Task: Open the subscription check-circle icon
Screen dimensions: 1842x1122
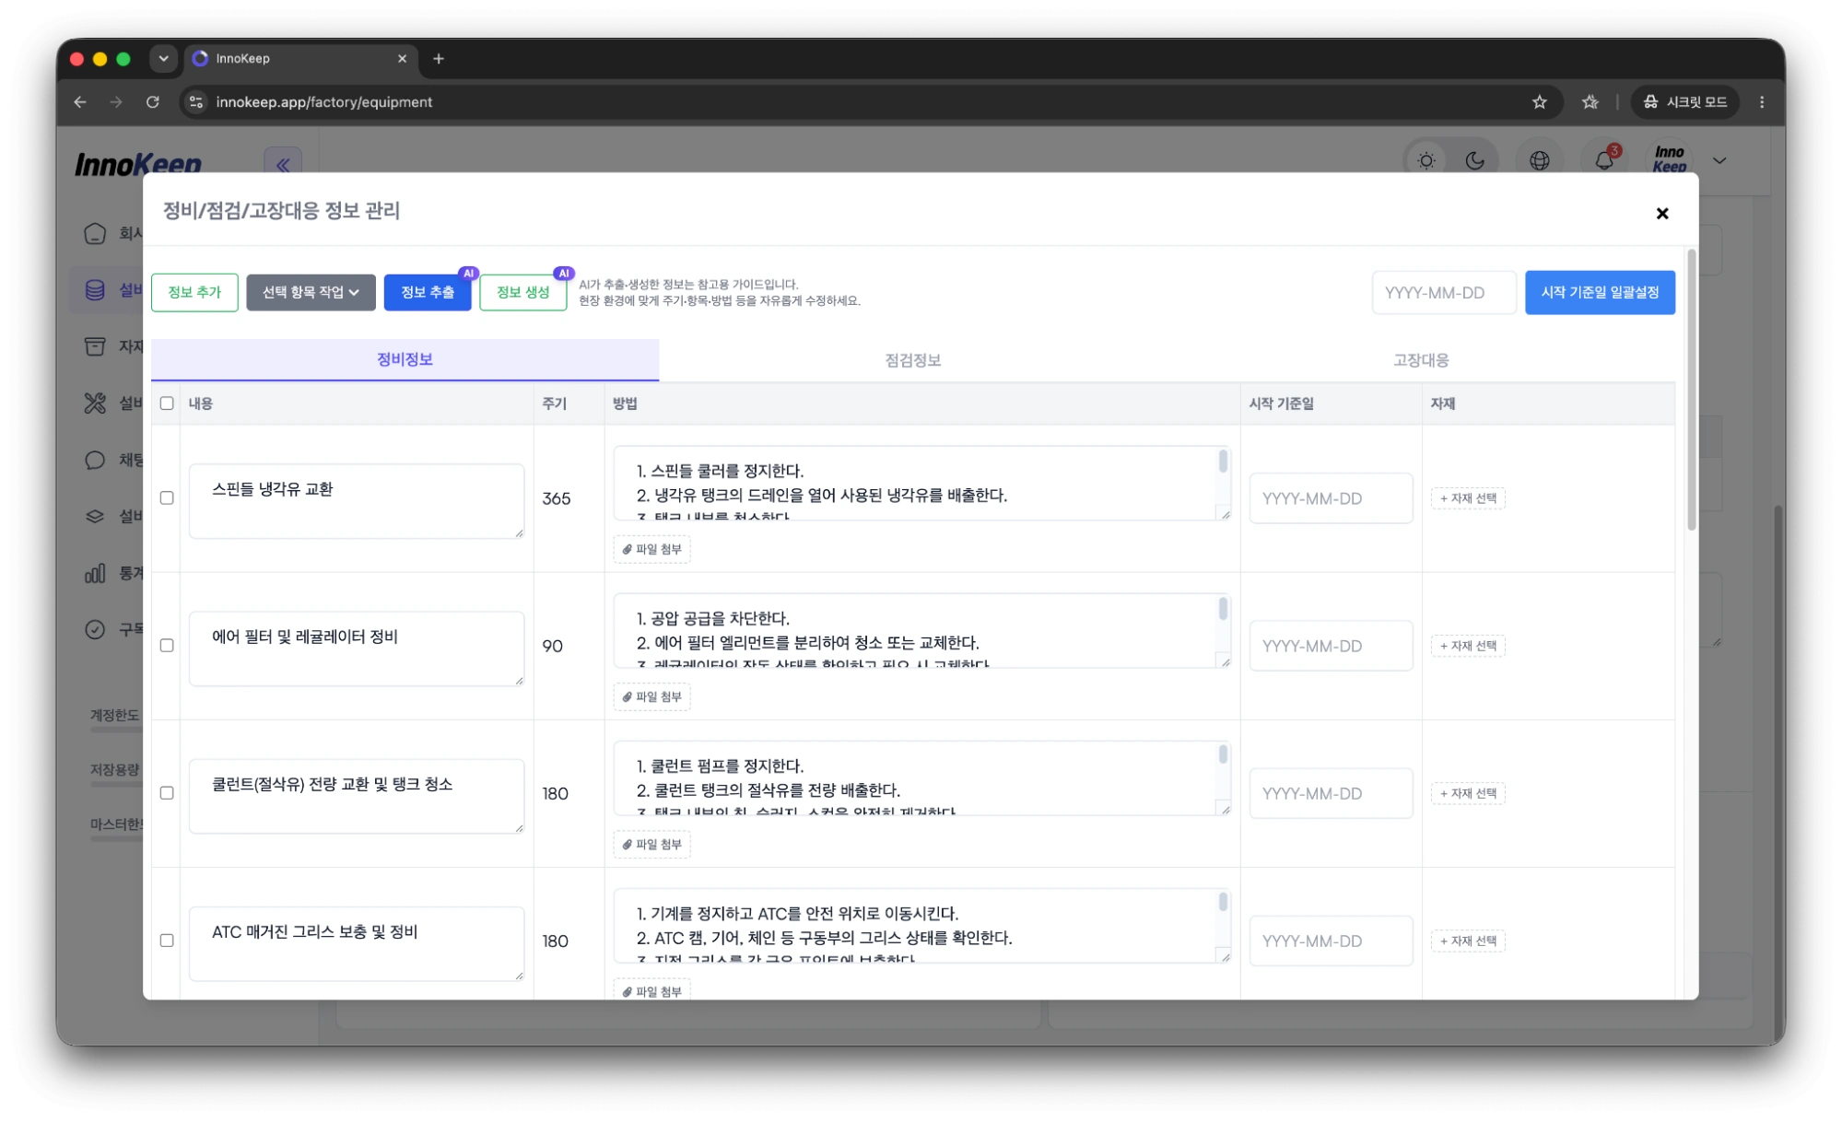Action: 95,629
